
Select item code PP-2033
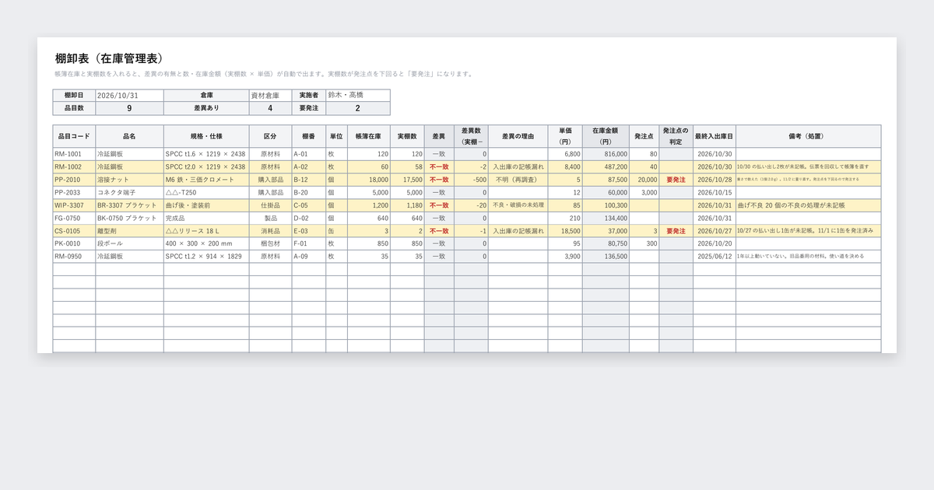click(x=74, y=192)
